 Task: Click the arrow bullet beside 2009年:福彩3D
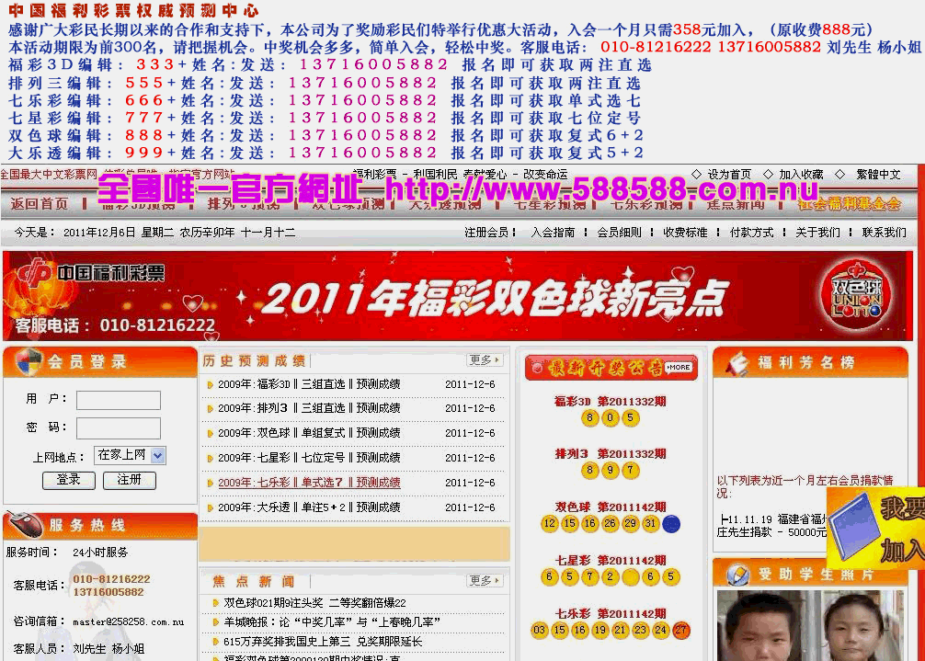210,385
